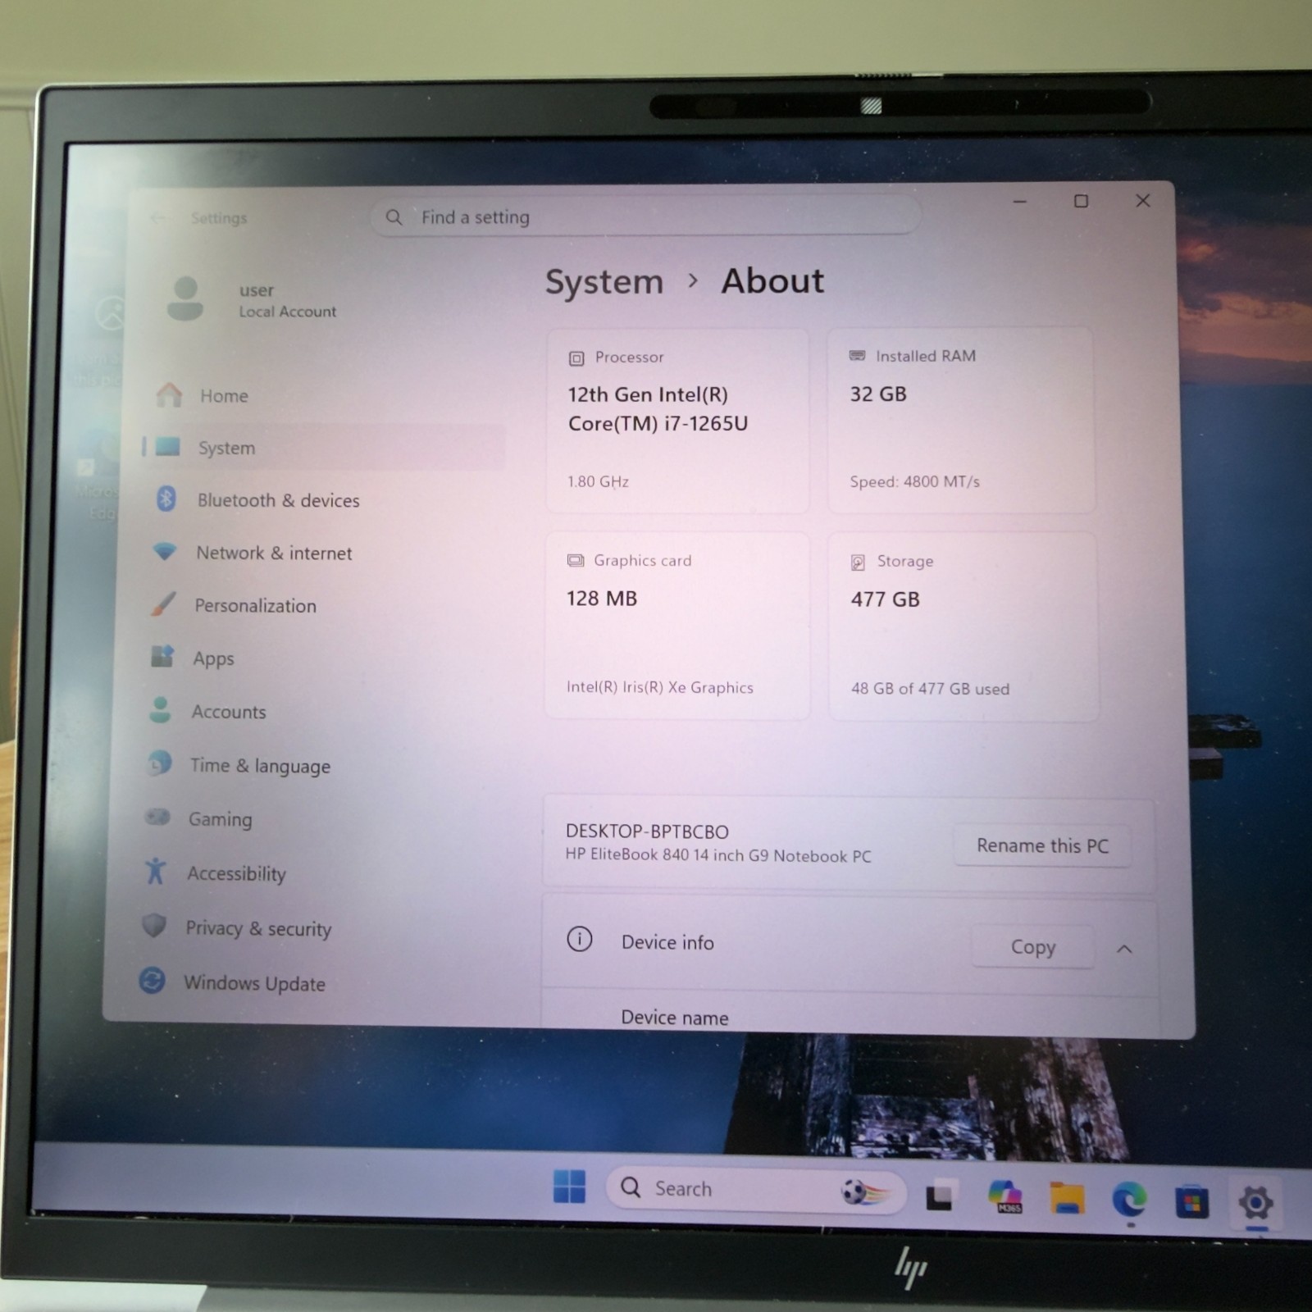The image size is (1312, 1312).
Task: Click the 48 GB of 477 GB used text
Action: click(x=930, y=689)
